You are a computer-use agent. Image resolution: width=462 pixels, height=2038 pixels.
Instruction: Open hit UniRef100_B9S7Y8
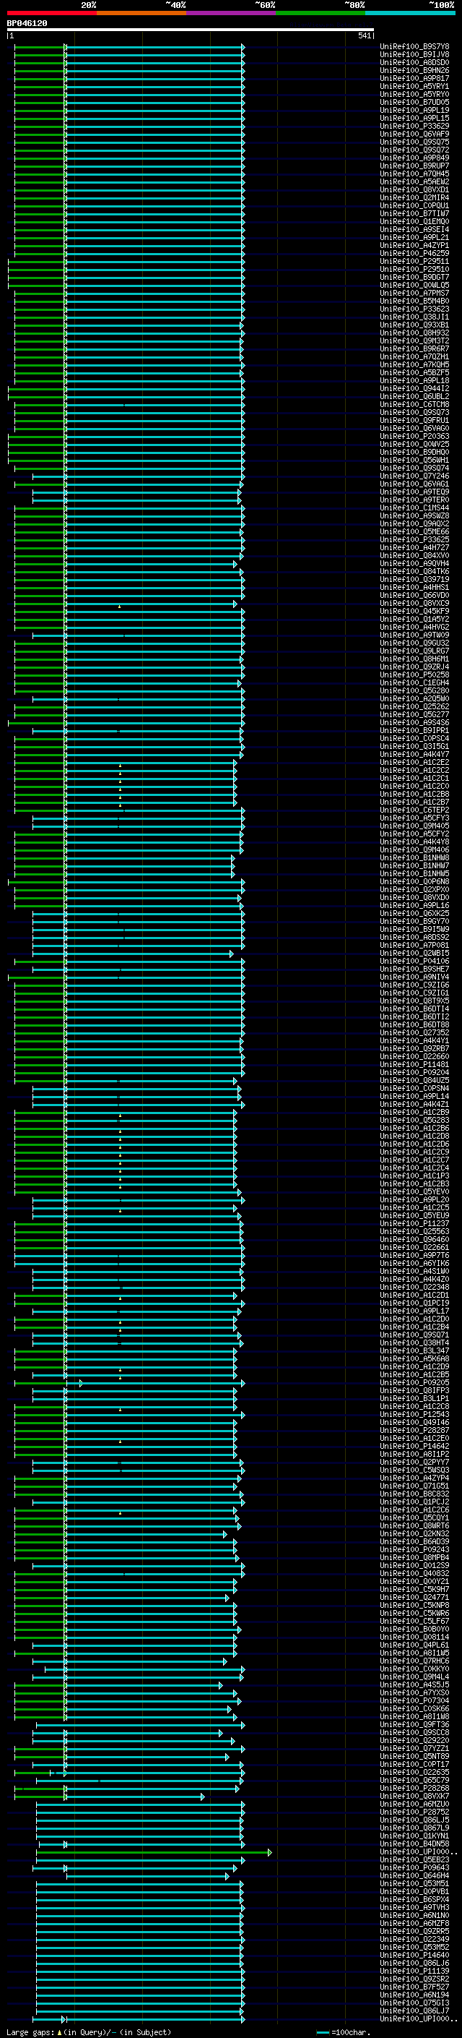click(x=414, y=47)
